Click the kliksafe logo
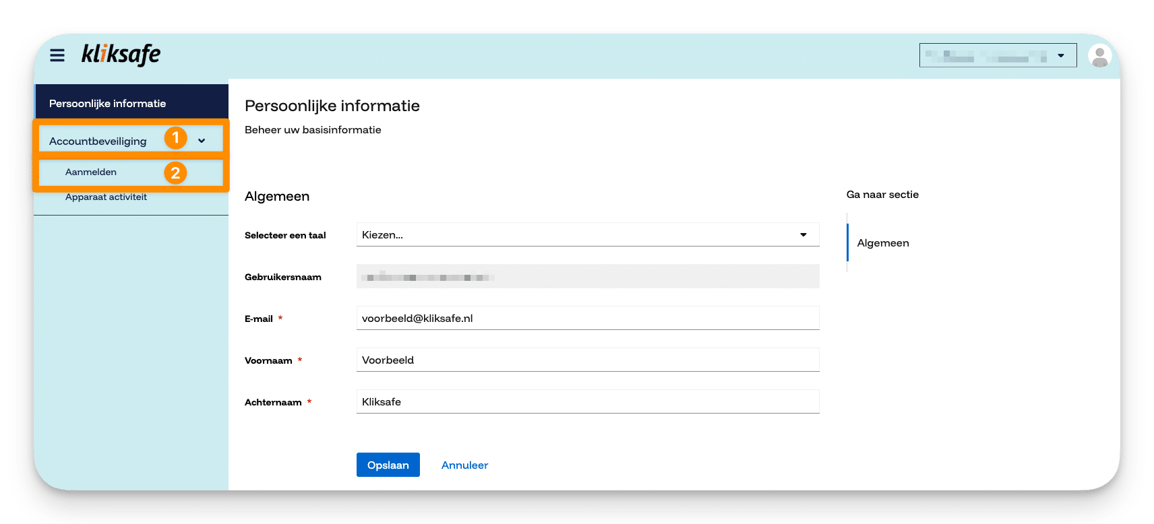Image resolution: width=1154 pixels, height=524 pixels. point(121,55)
